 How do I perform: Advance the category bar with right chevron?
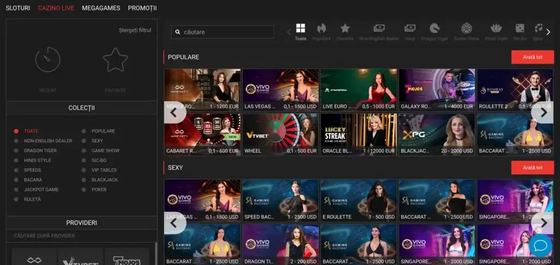coord(548,32)
